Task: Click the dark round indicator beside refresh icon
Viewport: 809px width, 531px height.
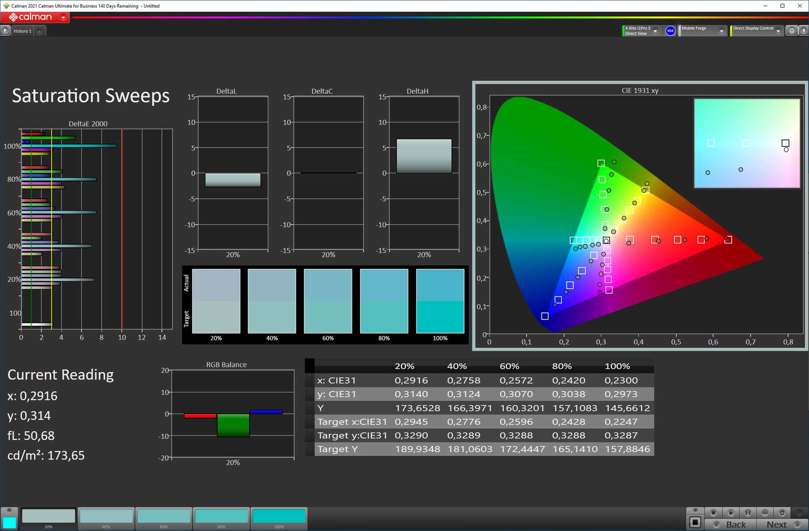Action: point(799,512)
